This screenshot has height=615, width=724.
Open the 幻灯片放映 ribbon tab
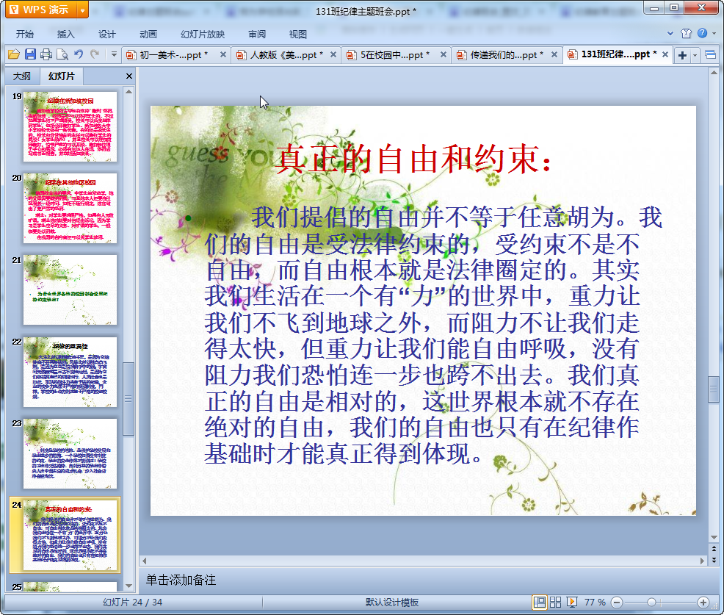pos(203,35)
